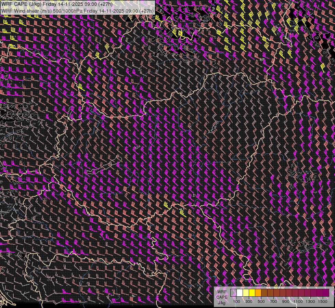Click the 100 label on the legend scale

click(236, 301)
